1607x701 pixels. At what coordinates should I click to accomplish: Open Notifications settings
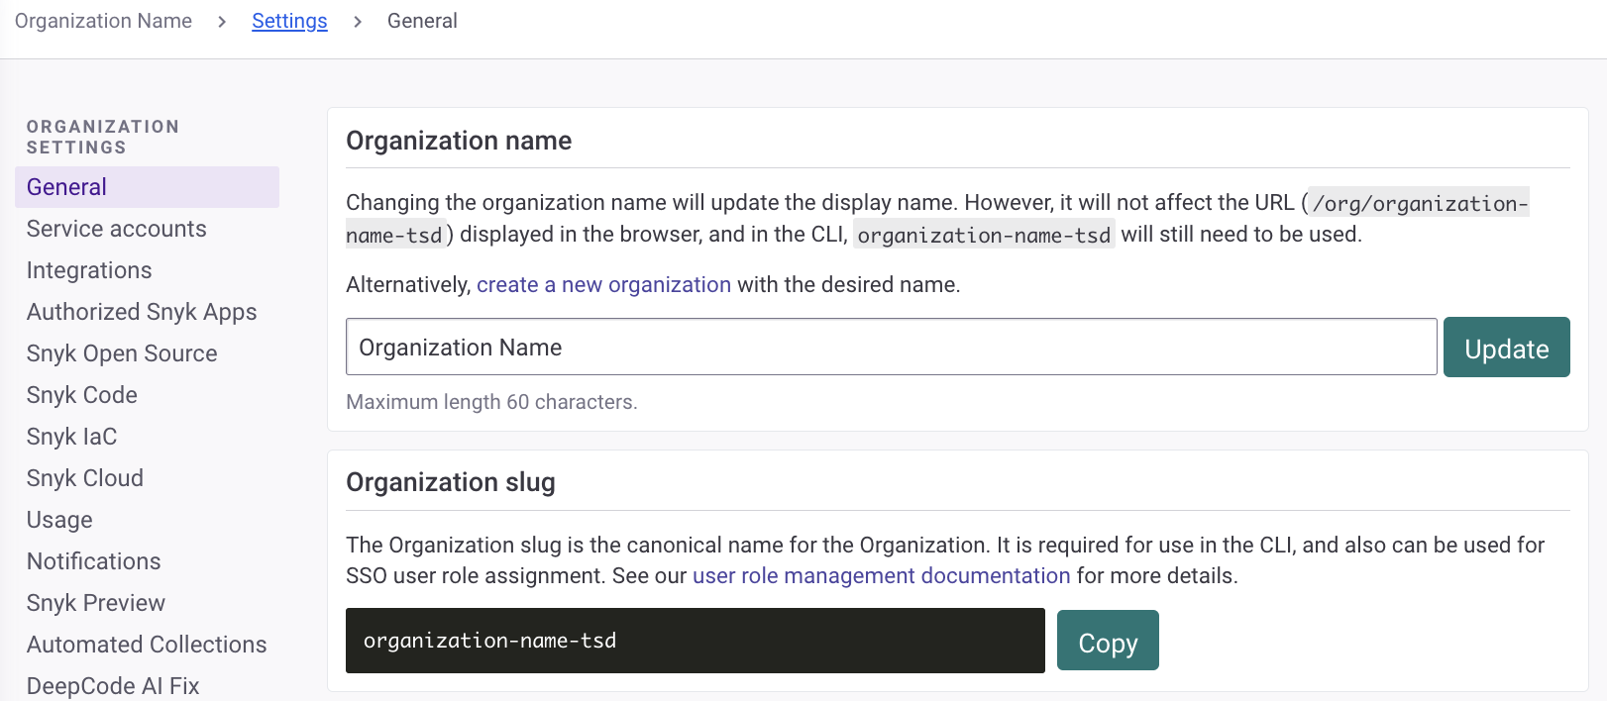[x=93, y=561]
